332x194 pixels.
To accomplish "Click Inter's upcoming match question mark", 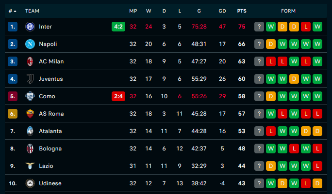I will click(x=259, y=27).
